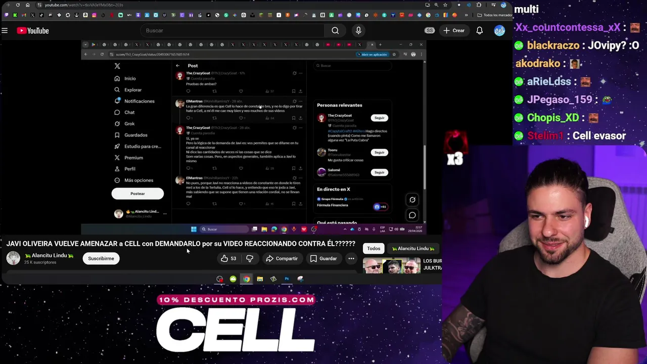Follow The CrazyGoat with Seguir

point(380,118)
